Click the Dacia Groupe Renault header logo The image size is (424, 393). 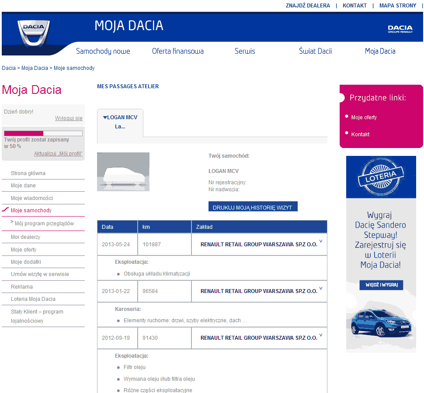pyautogui.click(x=400, y=29)
